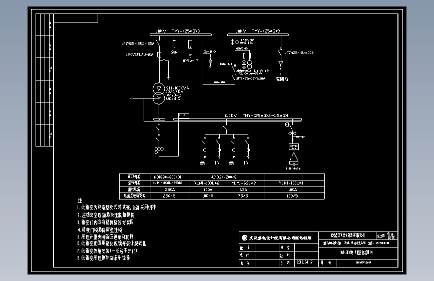The height and width of the screenshot is (281, 434).
Task: Click note line numbered 3
Action: click(x=106, y=222)
